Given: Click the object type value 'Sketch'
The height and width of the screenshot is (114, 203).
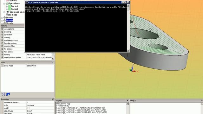Looking at the screenshot, I should 29,111.
